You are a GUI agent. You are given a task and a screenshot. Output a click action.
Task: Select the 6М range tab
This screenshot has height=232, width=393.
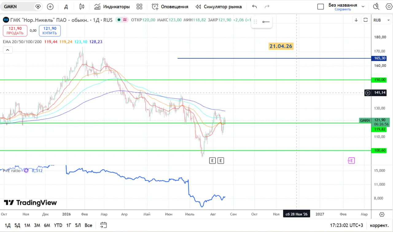click(47, 225)
